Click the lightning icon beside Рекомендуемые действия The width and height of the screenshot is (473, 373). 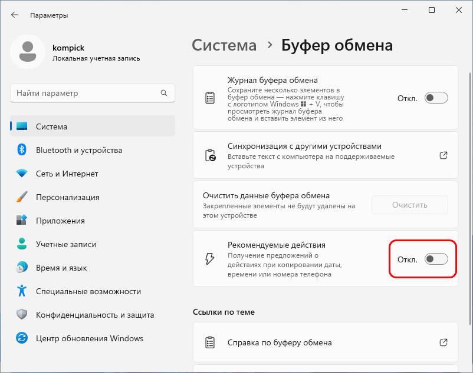point(209,258)
